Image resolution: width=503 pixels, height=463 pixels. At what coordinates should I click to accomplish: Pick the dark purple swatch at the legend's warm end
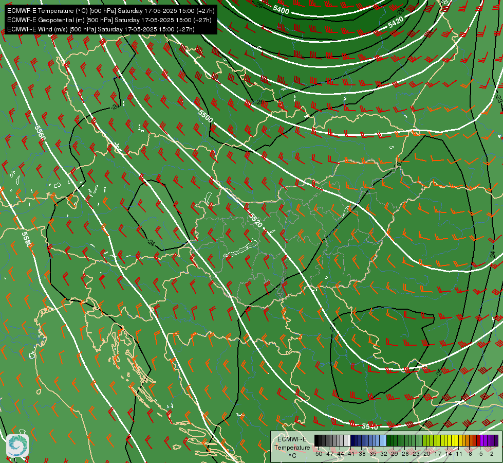496,440
